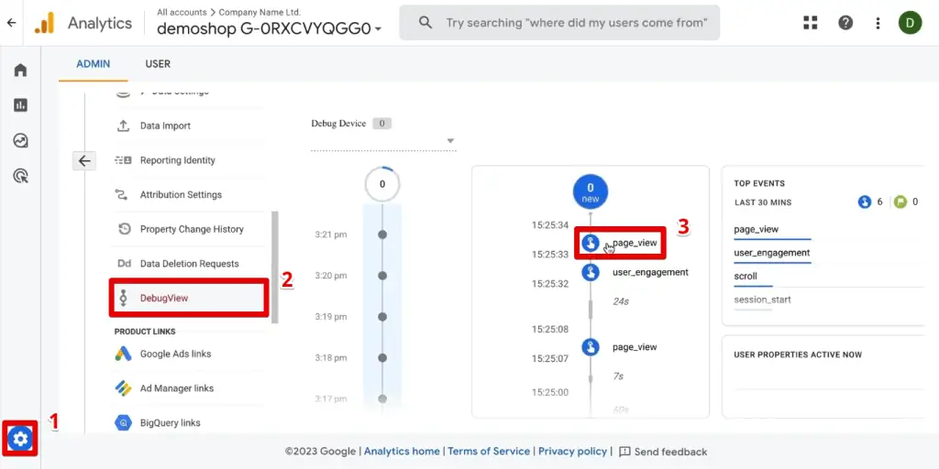Click the feedback icon in footer
This screenshot has width=939, height=469.
point(624,452)
